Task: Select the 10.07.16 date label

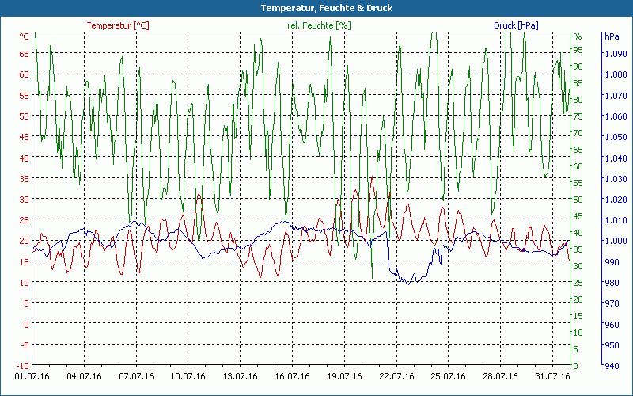Action: (x=188, y=376)
